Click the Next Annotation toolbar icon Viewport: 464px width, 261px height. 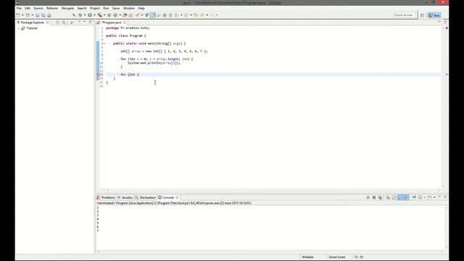[x=177, y=14]
